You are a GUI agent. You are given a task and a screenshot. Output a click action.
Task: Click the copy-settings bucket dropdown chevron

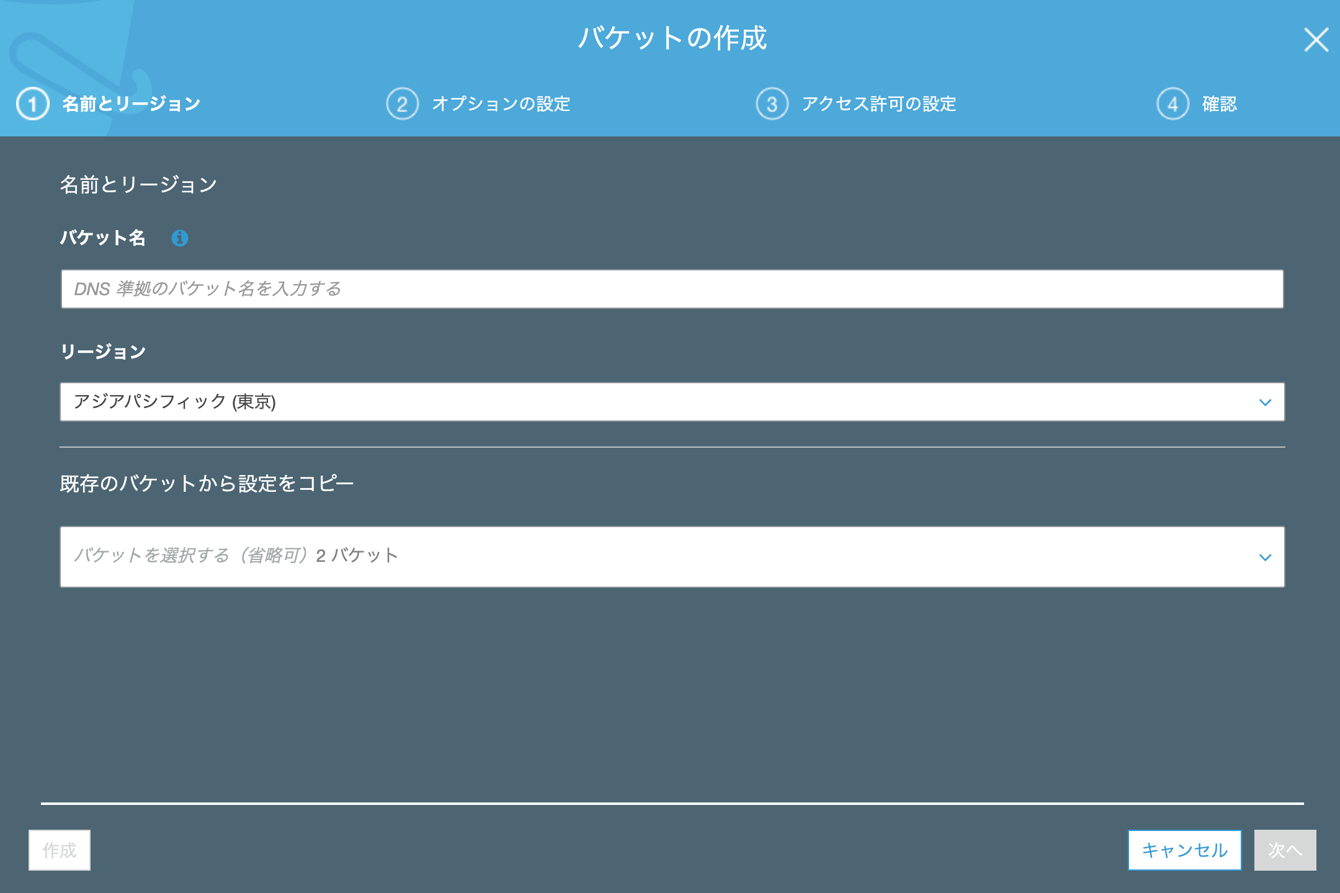click(1265, 558)
